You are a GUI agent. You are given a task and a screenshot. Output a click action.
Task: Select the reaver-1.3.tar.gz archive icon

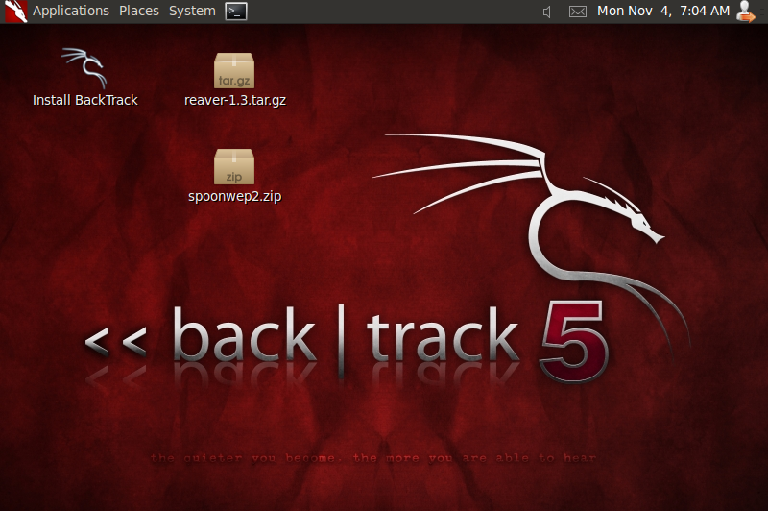234,70
